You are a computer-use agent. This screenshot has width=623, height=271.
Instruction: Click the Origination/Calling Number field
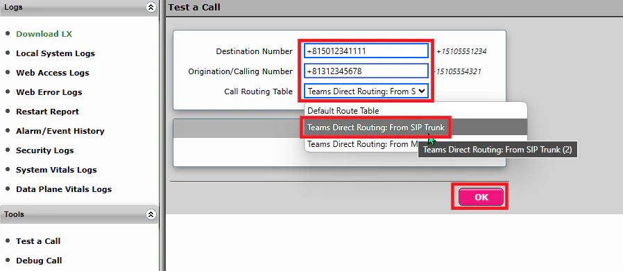point(366,71)
